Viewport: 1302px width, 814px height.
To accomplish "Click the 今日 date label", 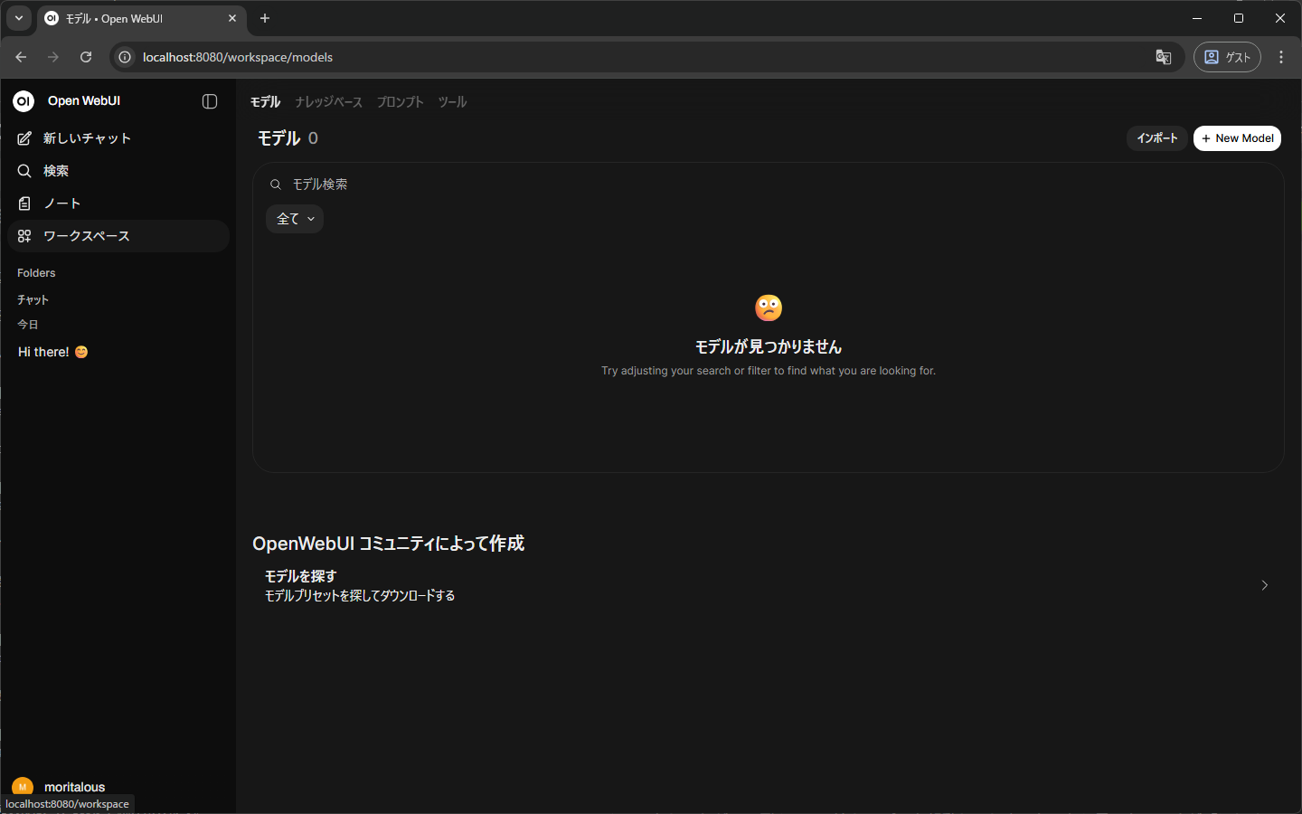I will (x=28, y=325).
